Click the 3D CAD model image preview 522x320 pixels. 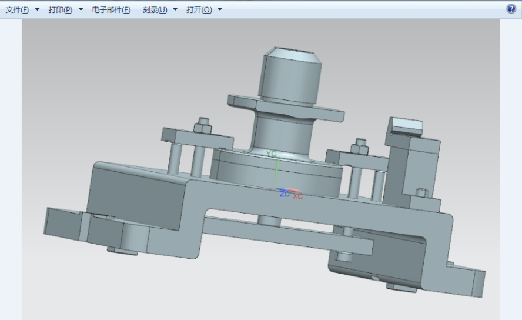(x=260, y=169)
